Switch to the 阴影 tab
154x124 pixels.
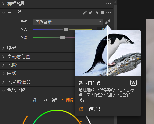(55, 100)
